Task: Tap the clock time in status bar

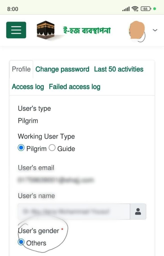Action: click(13, 9)
